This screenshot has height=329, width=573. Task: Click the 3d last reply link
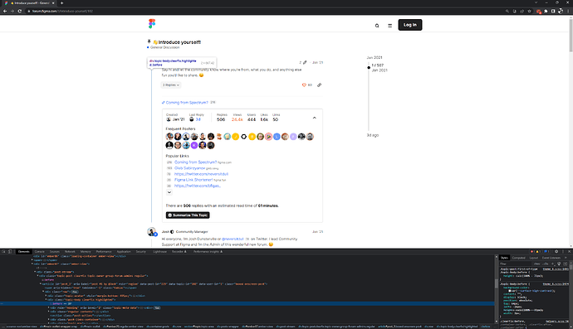click(198, 119)
